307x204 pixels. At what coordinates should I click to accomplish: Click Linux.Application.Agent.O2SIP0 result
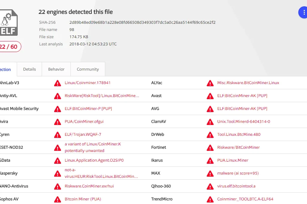(94, 160)
